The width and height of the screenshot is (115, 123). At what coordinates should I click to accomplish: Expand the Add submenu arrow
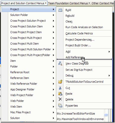click(x=109, y=52)
